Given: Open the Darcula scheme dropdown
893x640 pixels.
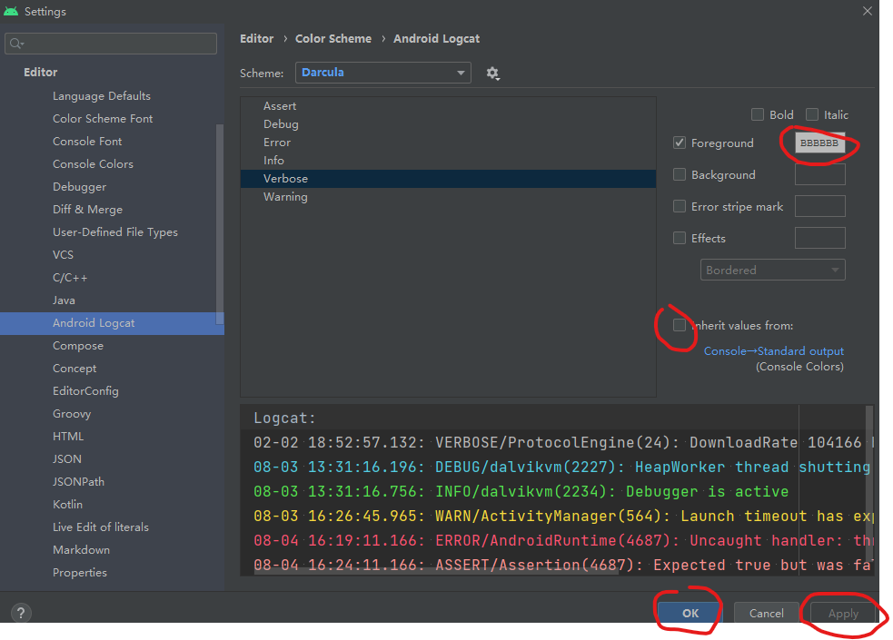Looking at the screenshot, I should tap(382, 73).
